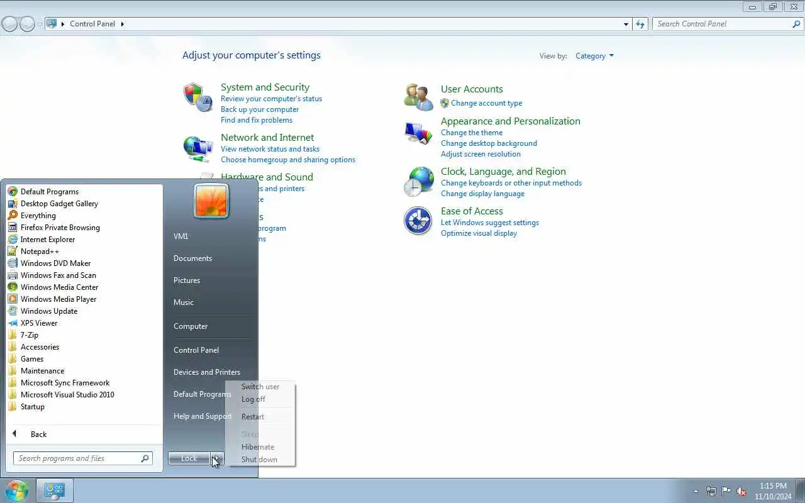This screenshot has width=805, height=503.
Task: Choose Switch user from power menu
Action: click(260, 387)
